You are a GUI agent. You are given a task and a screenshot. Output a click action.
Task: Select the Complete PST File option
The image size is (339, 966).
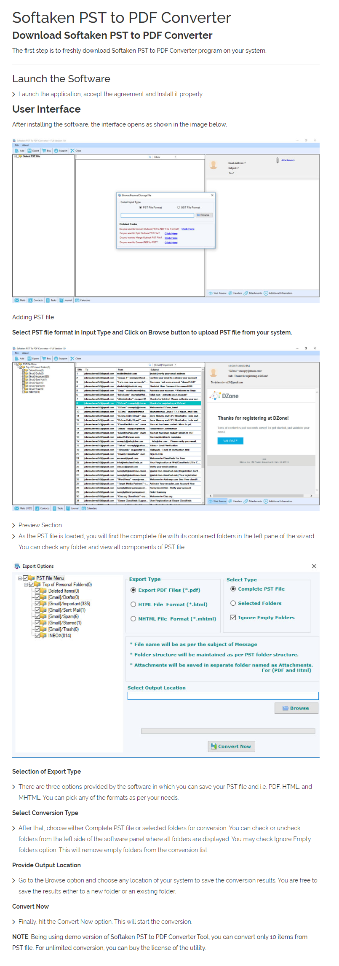click(x=233, y=588)
